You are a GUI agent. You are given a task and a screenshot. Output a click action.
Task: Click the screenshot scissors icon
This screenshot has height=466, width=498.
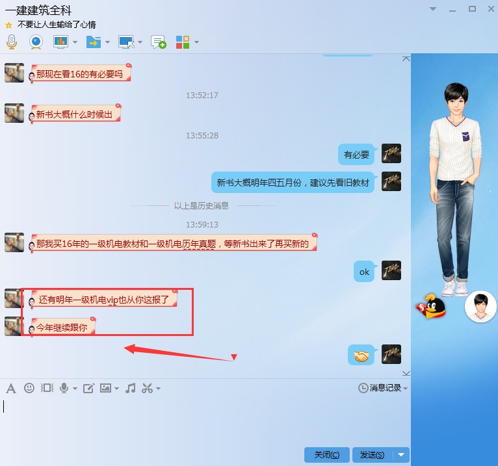(x=147, y=388)
